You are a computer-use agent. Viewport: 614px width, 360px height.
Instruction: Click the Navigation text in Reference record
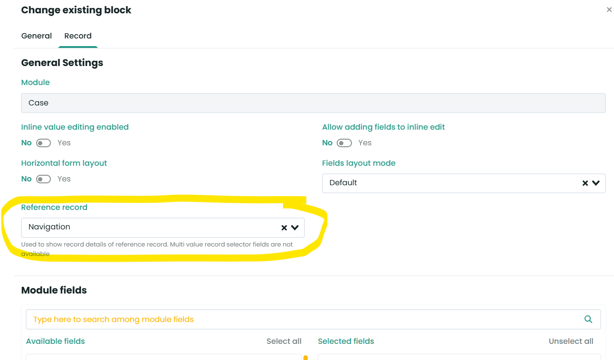pos(49,227)
